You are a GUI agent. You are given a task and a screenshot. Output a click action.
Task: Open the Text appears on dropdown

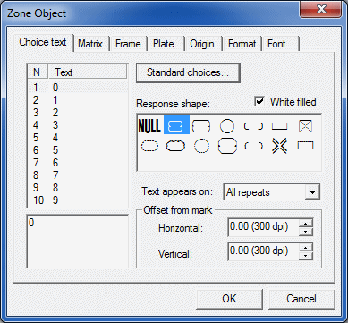(312, 192)
